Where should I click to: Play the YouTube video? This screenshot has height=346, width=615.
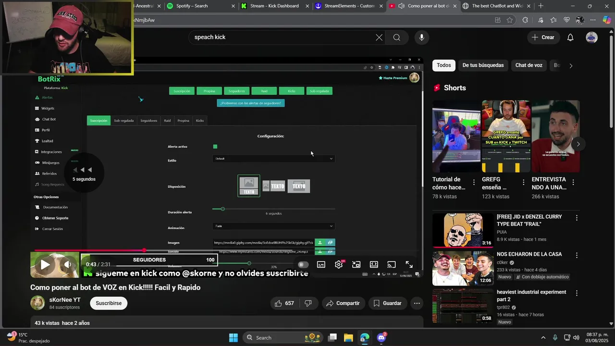pyautogui.click(x=45, y=264)
